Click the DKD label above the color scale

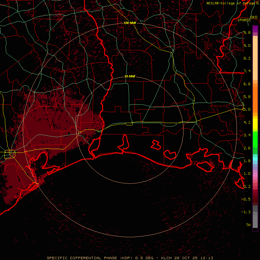[x=254, y=17]
